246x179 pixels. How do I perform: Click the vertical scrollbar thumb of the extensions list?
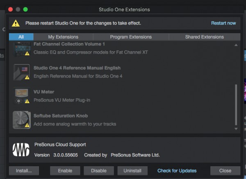pos(236,105)
